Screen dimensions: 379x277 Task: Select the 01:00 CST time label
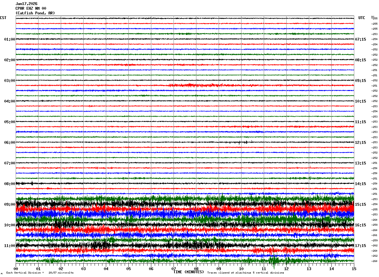click(10, 39)
